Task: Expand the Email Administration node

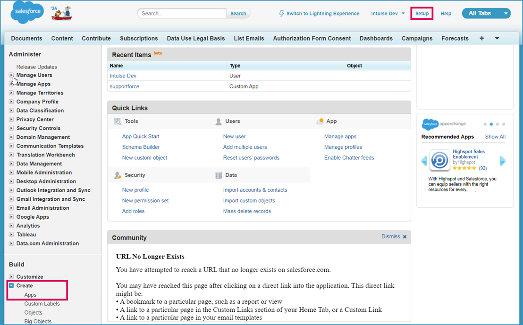Action: (11, 208)
